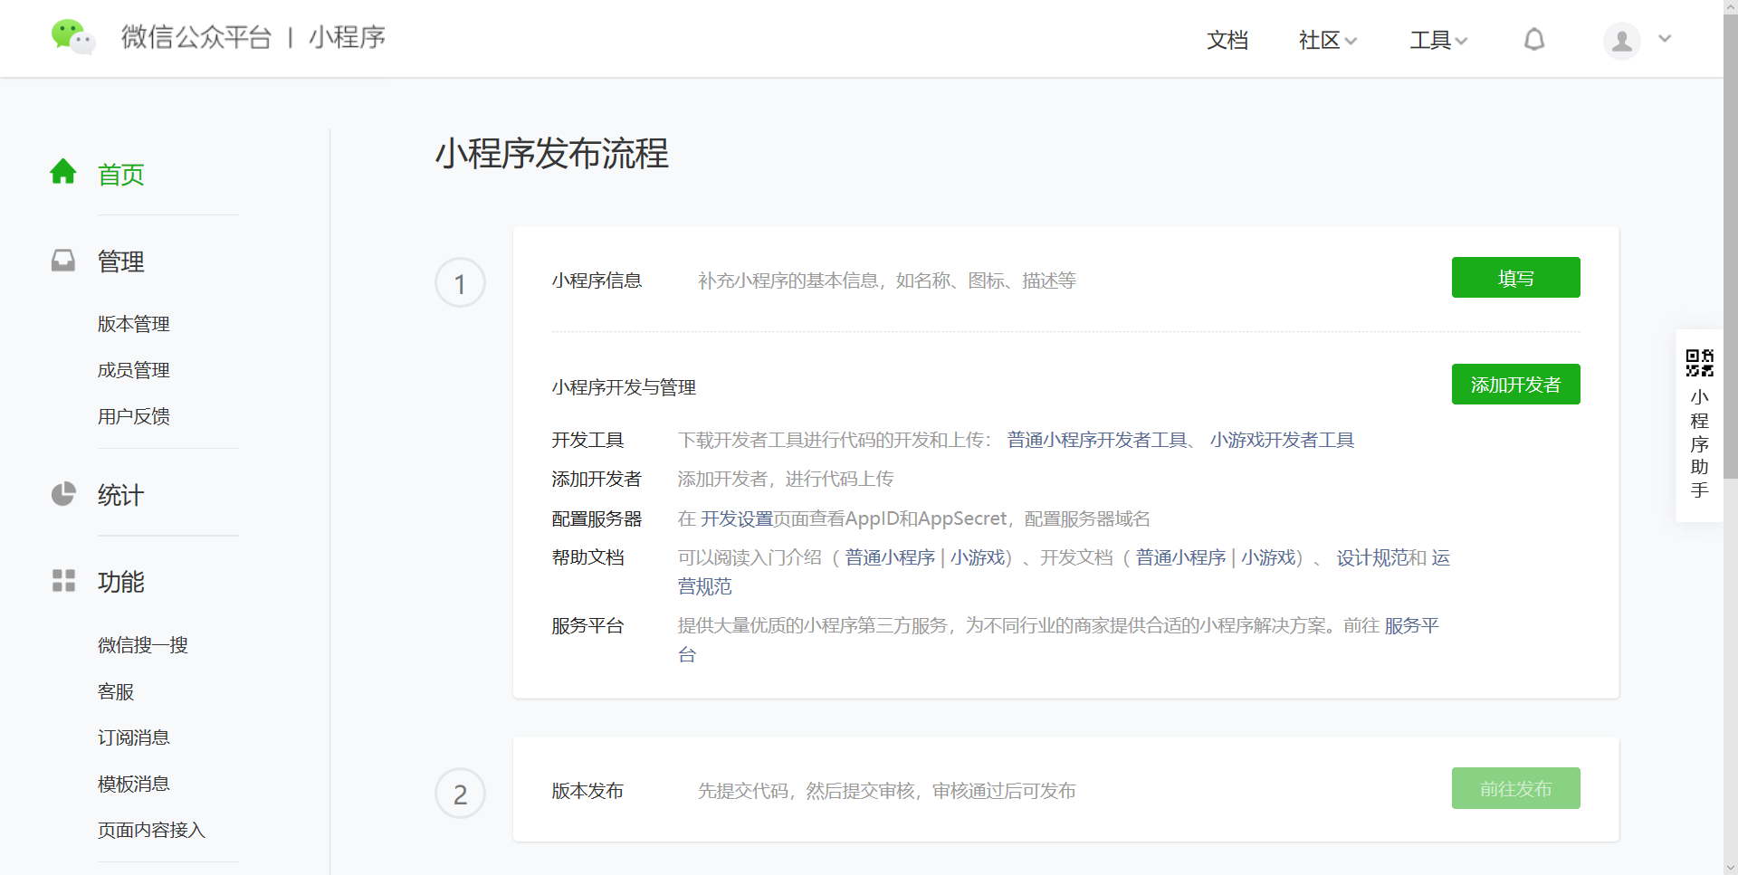Open 用户反馈 in sidebar
Screen dimensions: 1738x875
(134, 416)
